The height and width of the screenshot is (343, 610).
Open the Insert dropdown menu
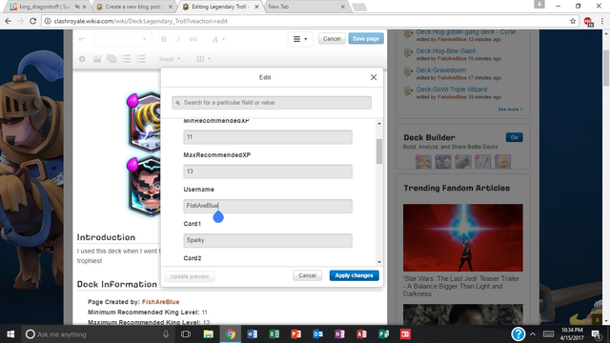pyautogui.click(x=170, y=59)
